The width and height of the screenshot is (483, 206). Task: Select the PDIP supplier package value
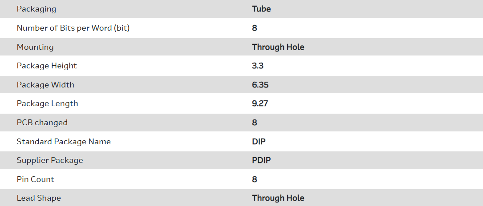coord(261,160)
